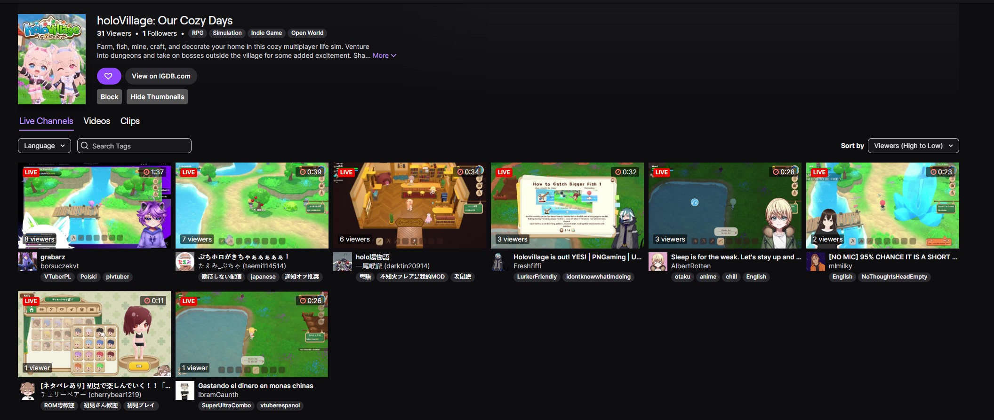Viewport: 994px width, 420px height.
Task: Open borsuczekvt channel avatar
Action: [27, 262]
